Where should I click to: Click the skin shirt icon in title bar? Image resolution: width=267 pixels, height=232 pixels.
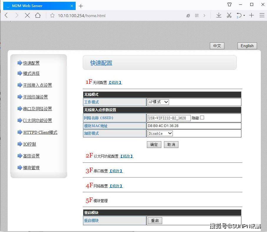pyautogui.click(x=230, y=4)
